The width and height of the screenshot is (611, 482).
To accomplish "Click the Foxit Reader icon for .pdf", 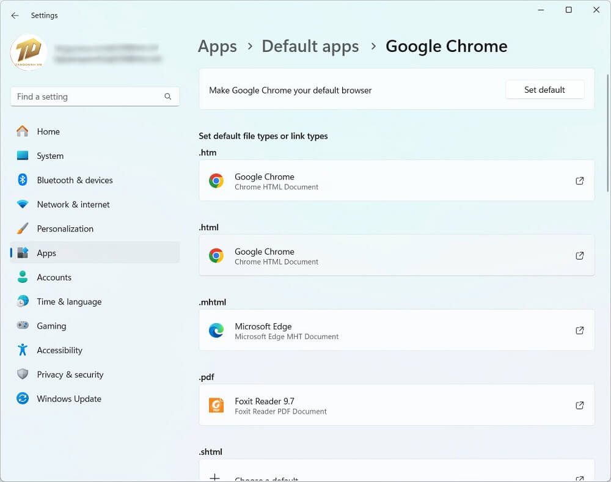I will pyautogui.click(x=216, y=405).
